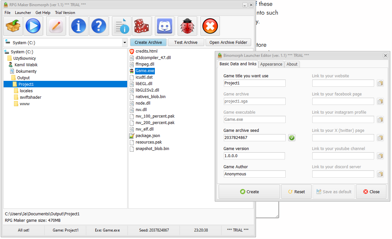Click Kamil Wabik user icon in tree

pos(11,65)
